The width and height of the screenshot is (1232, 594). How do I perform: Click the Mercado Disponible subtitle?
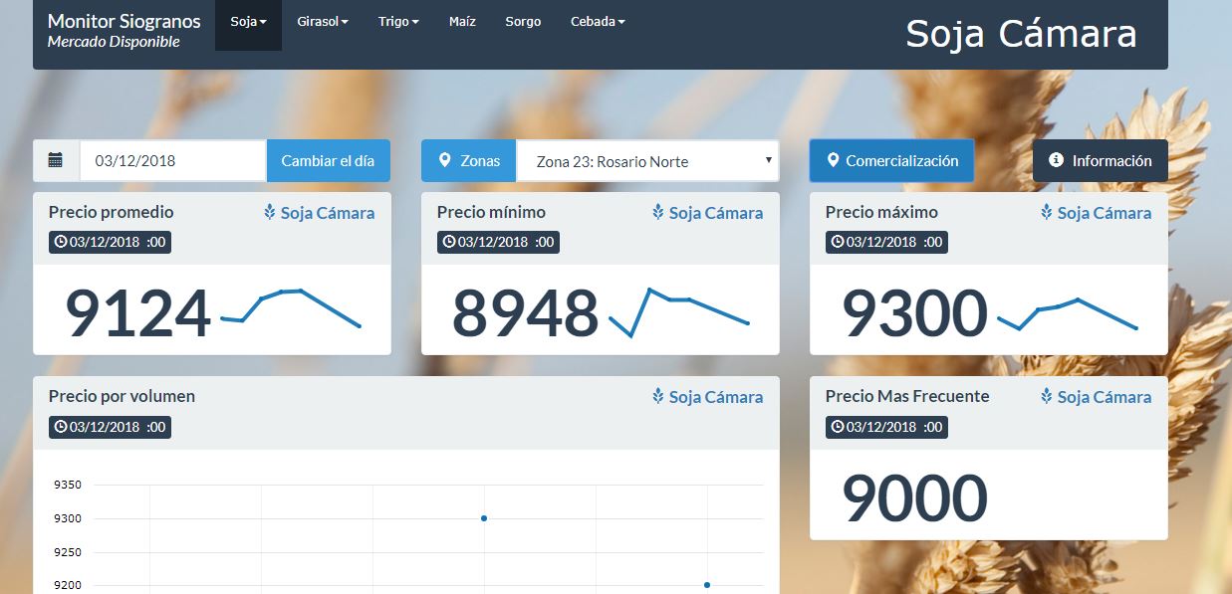[x=114, y=42]
